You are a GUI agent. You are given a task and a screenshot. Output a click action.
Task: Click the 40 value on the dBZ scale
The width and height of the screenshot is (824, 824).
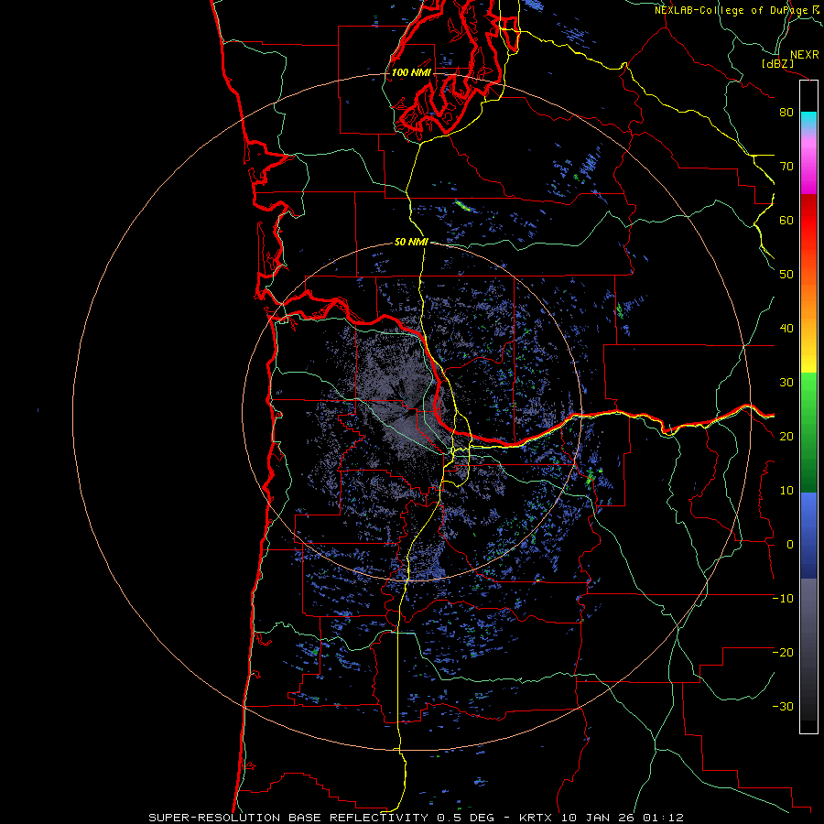click(x=786, y=329)
